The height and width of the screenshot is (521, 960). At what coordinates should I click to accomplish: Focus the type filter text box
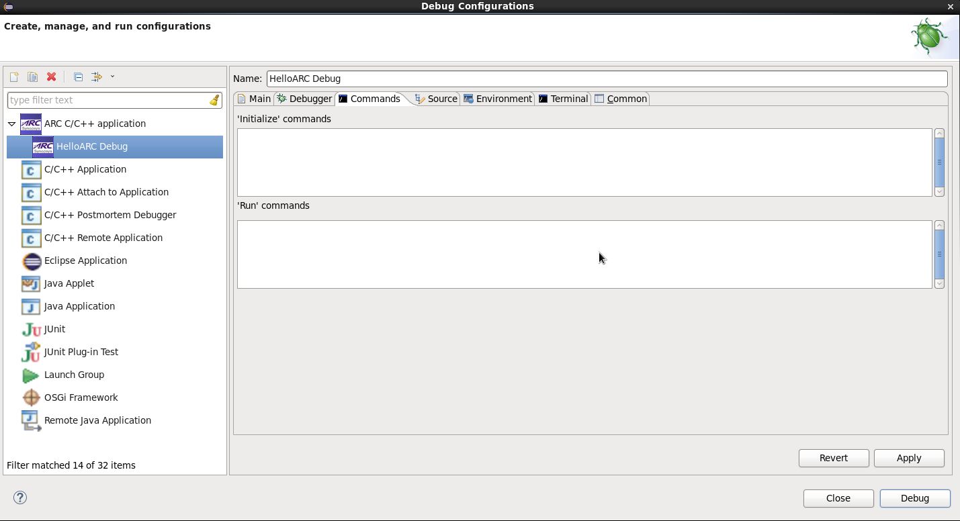click(x=115, y=100)
